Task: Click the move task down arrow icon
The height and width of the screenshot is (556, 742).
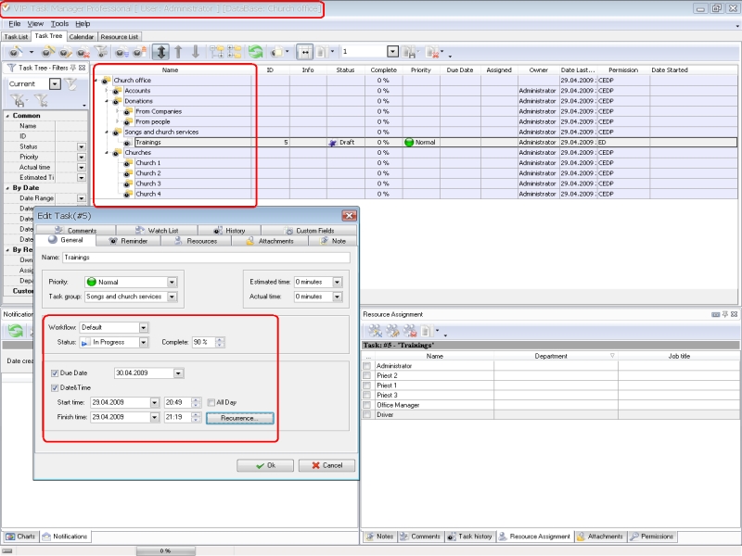Action: point(195,52)
